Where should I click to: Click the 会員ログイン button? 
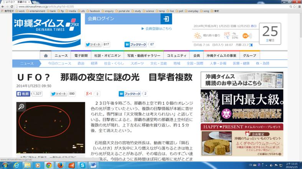pyautogui.click(x=123, y=19)
